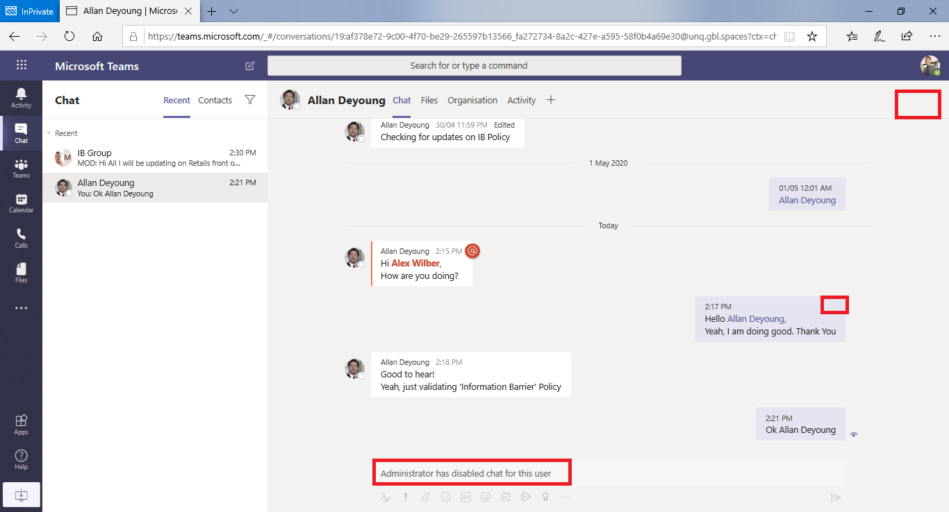The image size is (949, 512).
Task: Open more messaging options via ellipsis
Action: [x=565, y=497]
